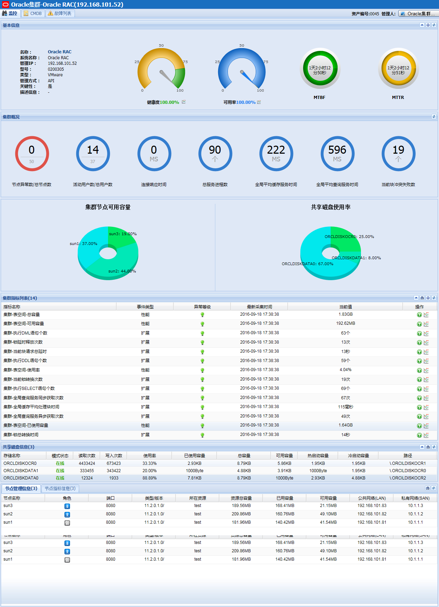Viewport: 439px width, 607px height.
Task: Click the 健康度 100.00% value
Action: tap(169, 102)
